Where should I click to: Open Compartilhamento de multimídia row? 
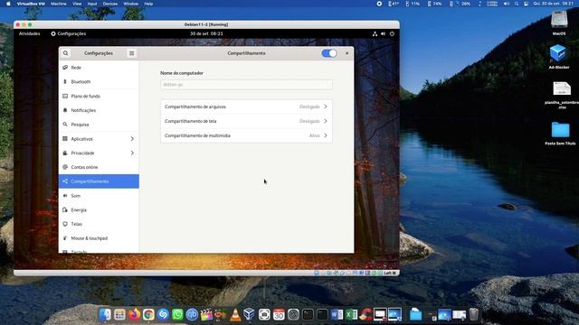tap(246, 135)
